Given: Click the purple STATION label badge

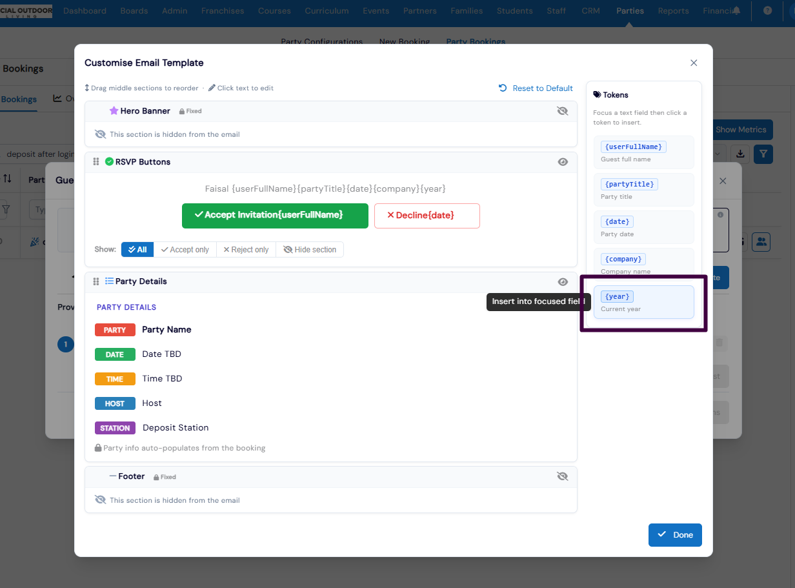Looking at the screenshot, I should (x=115, y=428).
